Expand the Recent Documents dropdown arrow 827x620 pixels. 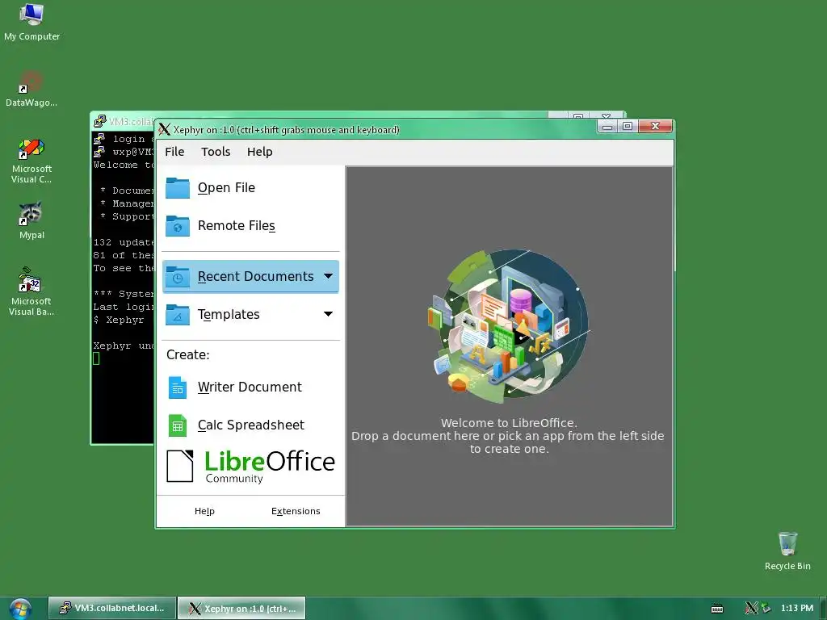click(328, 276)
